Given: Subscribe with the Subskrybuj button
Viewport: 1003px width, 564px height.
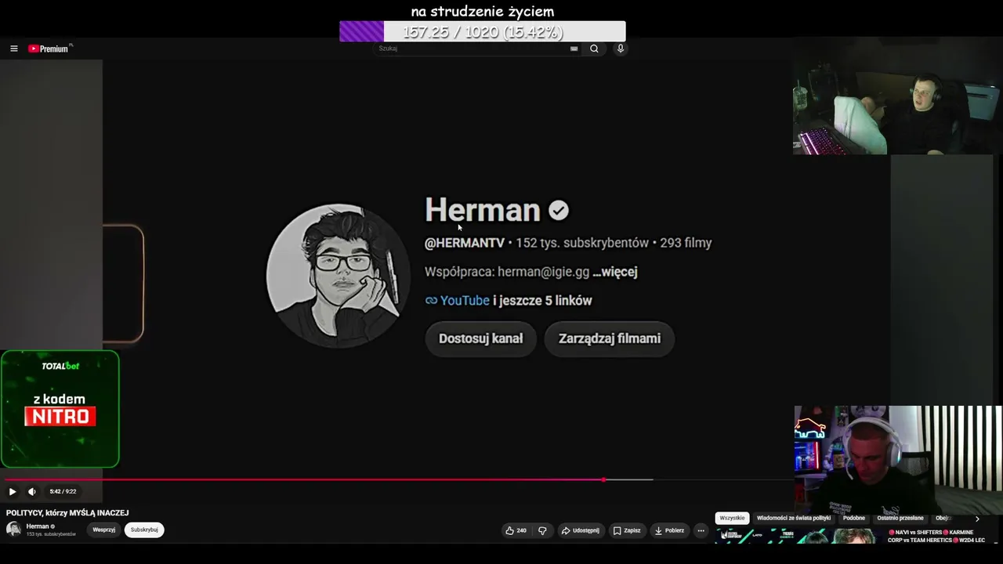Looking at the screenshot, I should [144, 530].
